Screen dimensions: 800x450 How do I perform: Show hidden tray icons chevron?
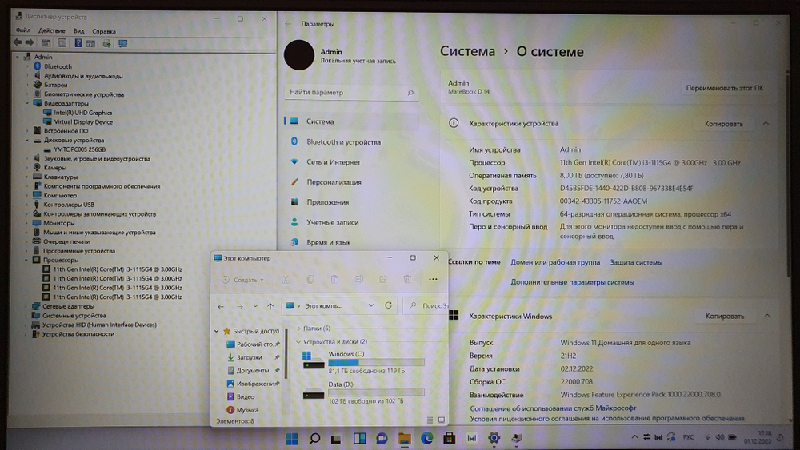[x=634, y=437]
